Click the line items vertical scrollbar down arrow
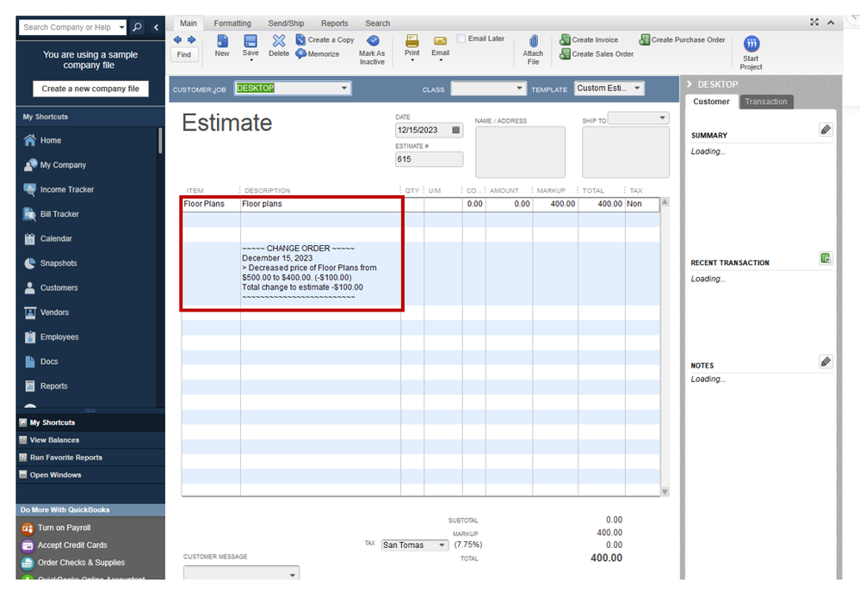This screenshot has width=860, height=598. tap(665, 491)
